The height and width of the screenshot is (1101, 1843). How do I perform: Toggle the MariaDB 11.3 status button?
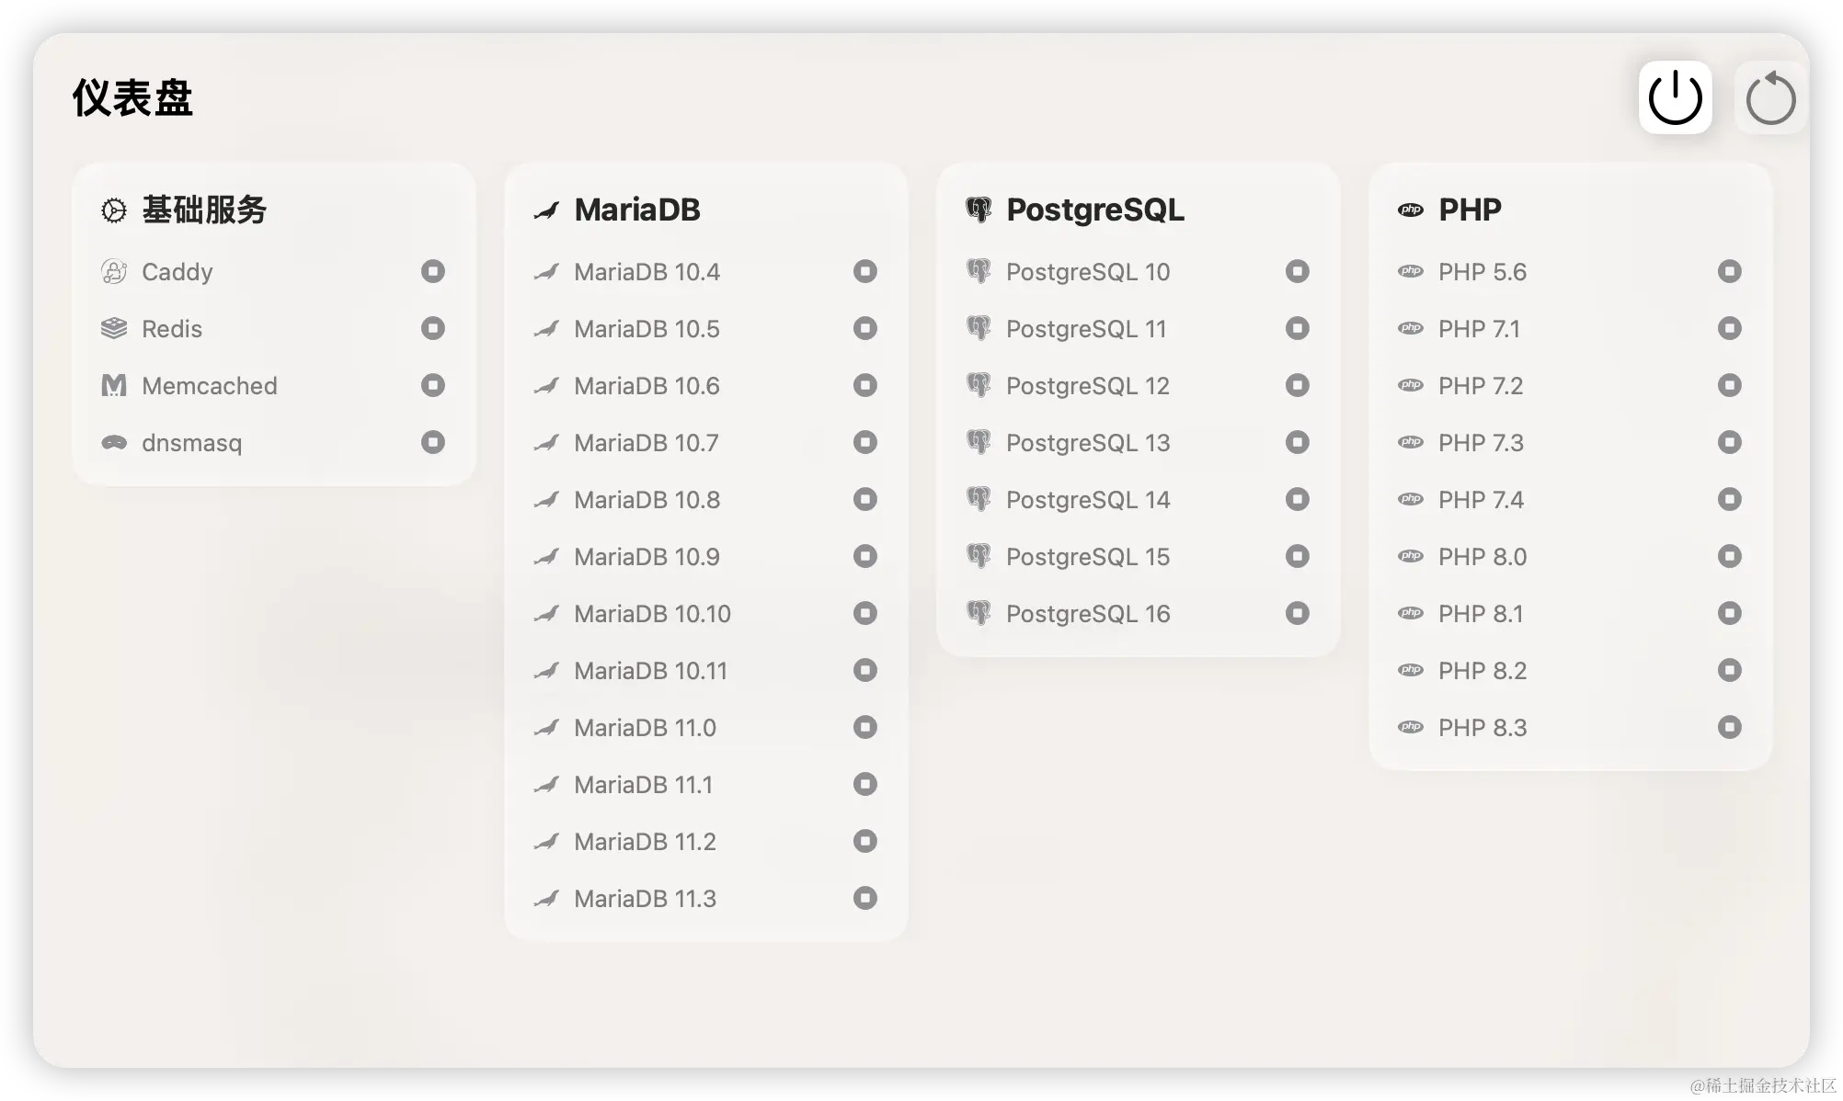click(865, 898)
